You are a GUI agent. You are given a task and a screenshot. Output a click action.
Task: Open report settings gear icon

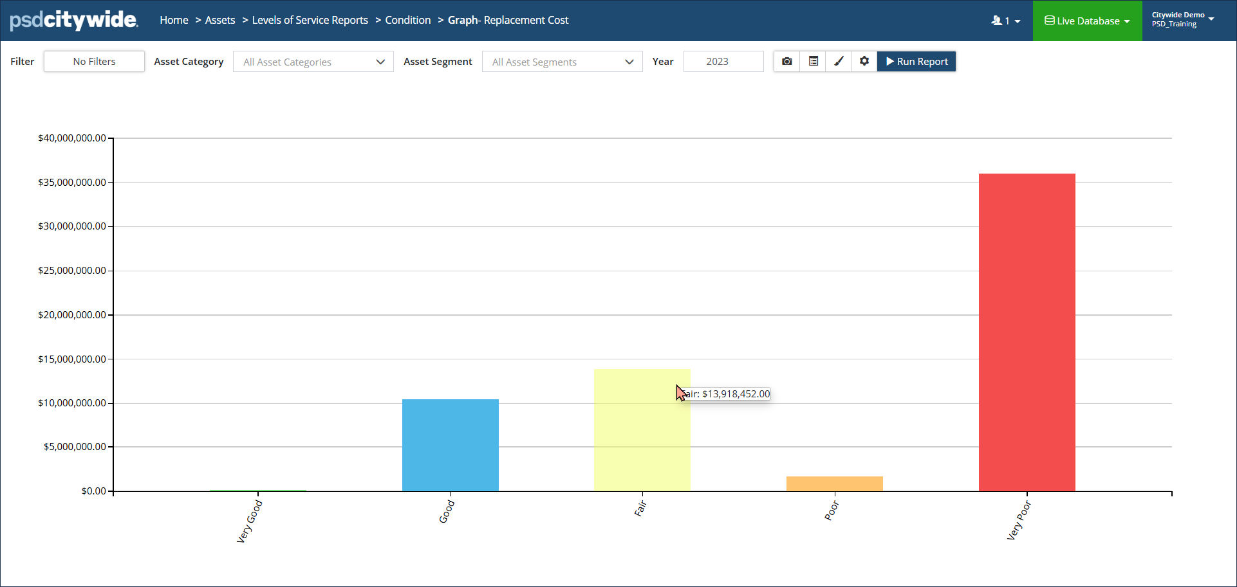[x=864, y=62]
